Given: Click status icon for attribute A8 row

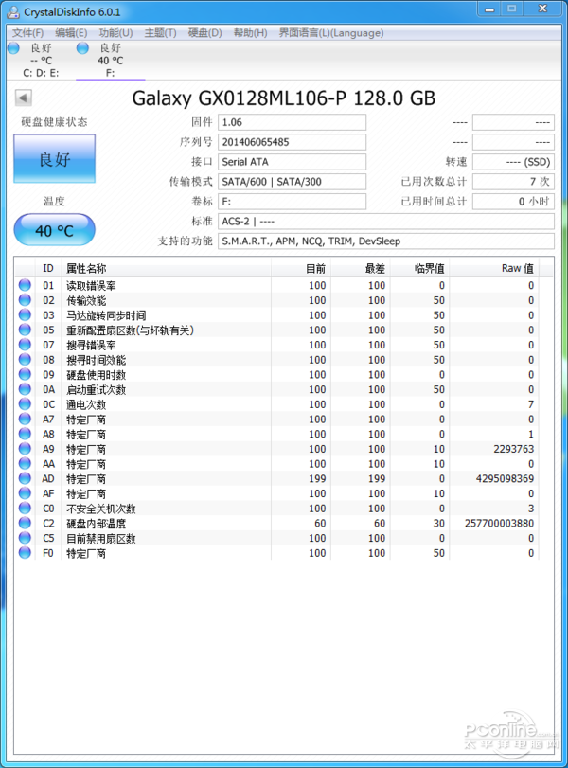Looking at the screenshot, I should pos(25,434).
